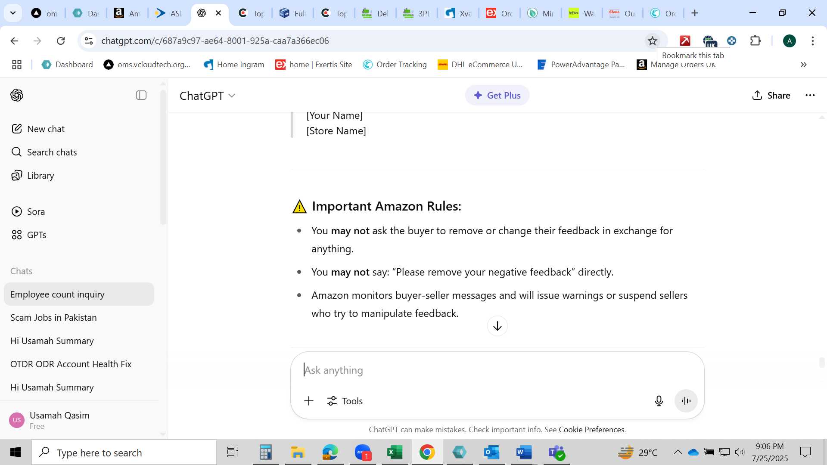
Task: Click the plus attach icon in composer
Action: point(309,401)
